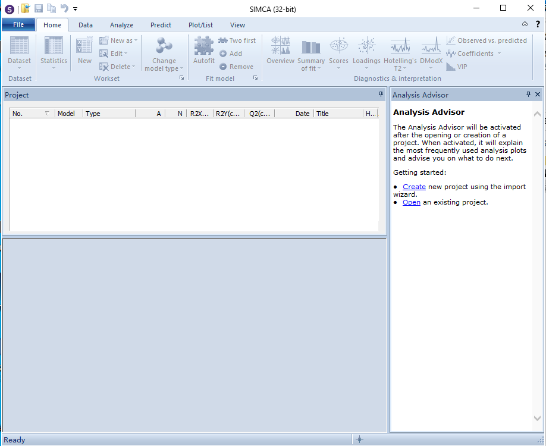Image resolution: width=546 pixels, height=446 pixels.
Task: Open the Analyze ribbon tab
Action: pos(121,25)
